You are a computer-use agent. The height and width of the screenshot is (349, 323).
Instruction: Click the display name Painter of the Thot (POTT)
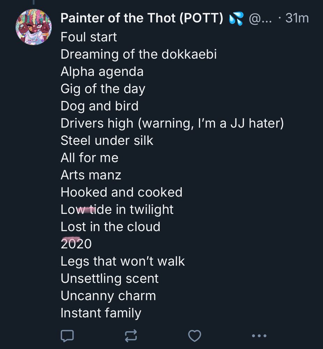click(142, 18)
